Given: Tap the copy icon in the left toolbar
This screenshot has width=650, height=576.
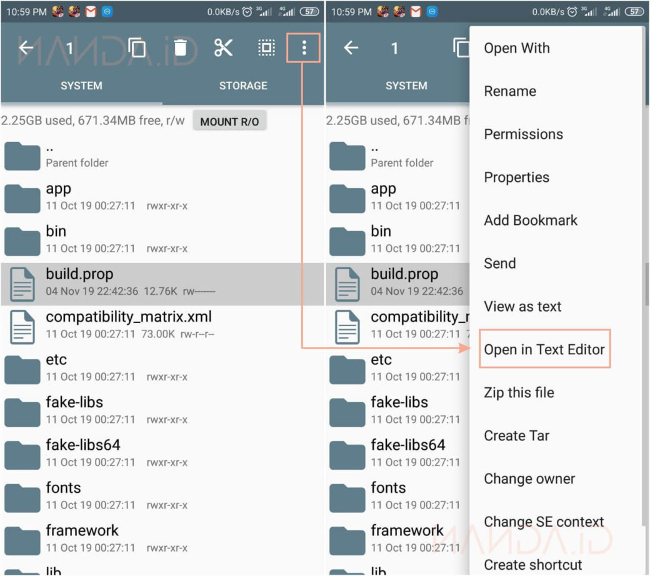Looking at the screenshot, I should 136,48.
